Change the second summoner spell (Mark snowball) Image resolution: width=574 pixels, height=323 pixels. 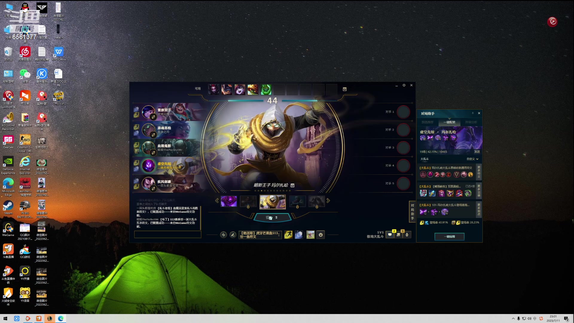tap(299, 235)
